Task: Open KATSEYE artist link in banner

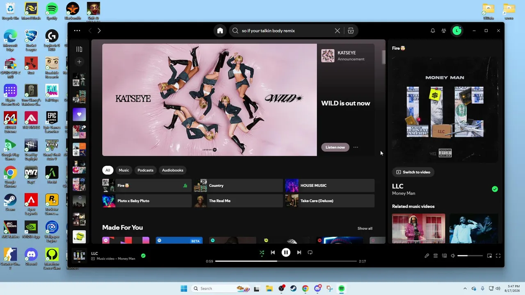Action: click(347, 53)
